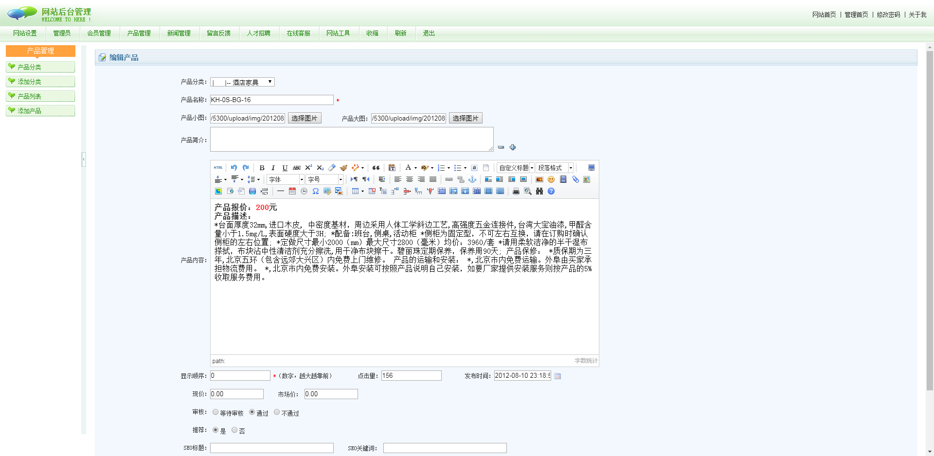Expand the insert table arrow
934x456 pixels.
click(362, 192)
